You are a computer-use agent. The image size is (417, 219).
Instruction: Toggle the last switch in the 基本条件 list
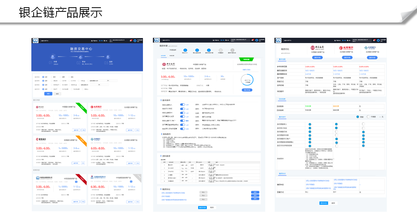pyautogui.click(x=182, y=129)
